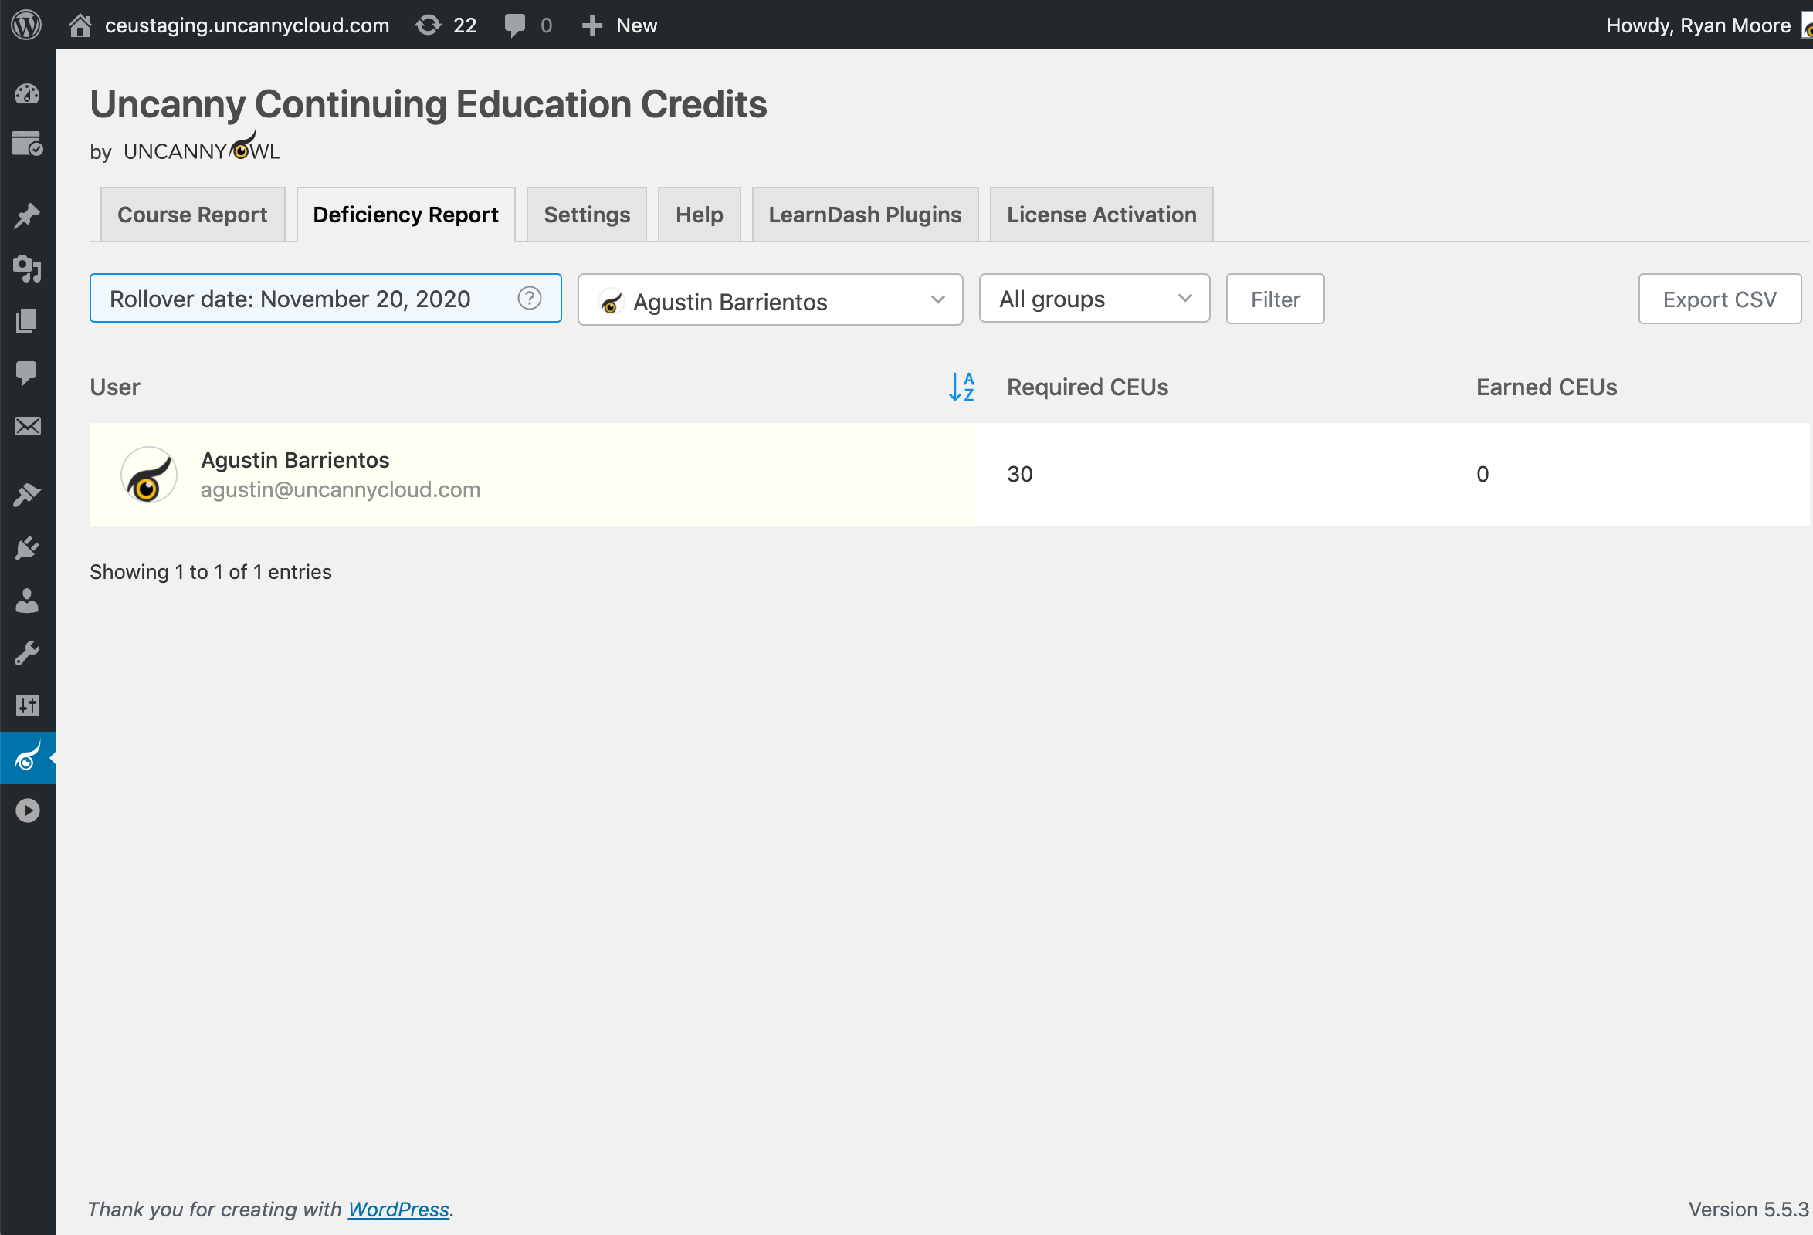Open the Agustin Barrientos user dropdown
Screen dimensions: 1813x1235
click(769, 300)
